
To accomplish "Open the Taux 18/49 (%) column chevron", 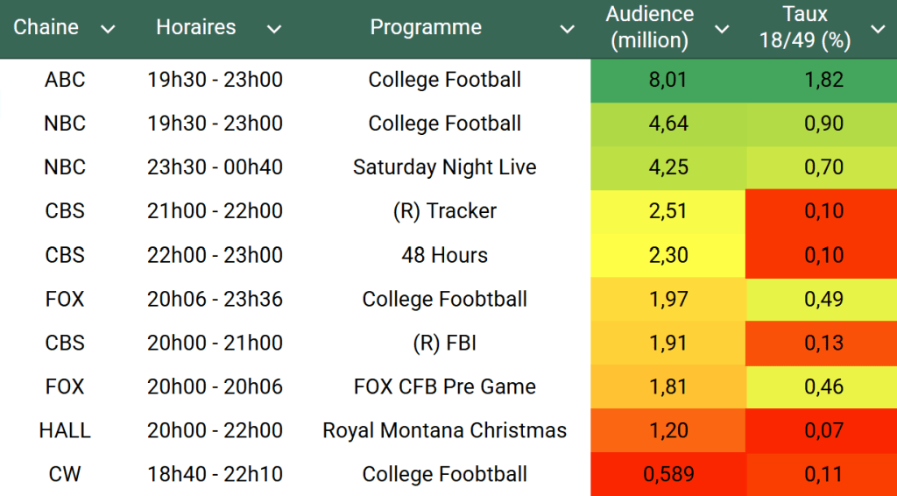I will pyautogui.click(x=878, y=29).
